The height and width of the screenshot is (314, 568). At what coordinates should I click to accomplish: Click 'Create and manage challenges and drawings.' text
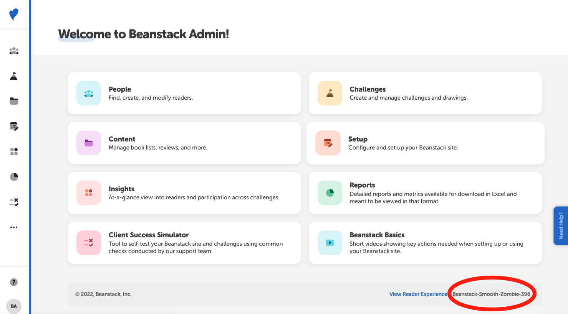[x=409, y=98]
